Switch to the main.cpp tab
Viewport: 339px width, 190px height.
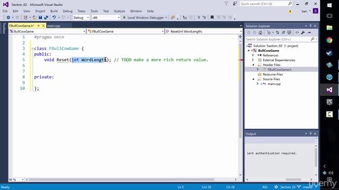tap(53, 26)
